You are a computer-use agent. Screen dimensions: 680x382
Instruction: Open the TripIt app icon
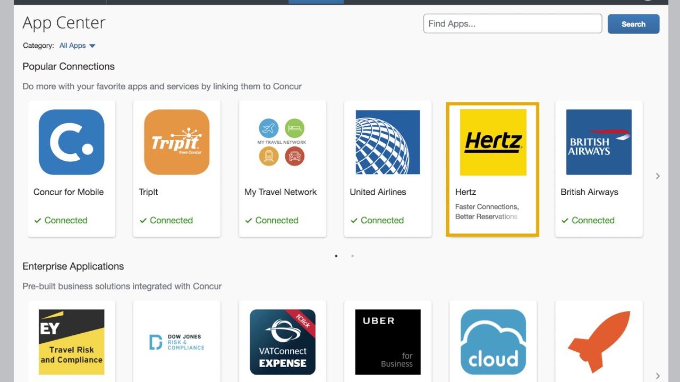[x=177, y=142]
